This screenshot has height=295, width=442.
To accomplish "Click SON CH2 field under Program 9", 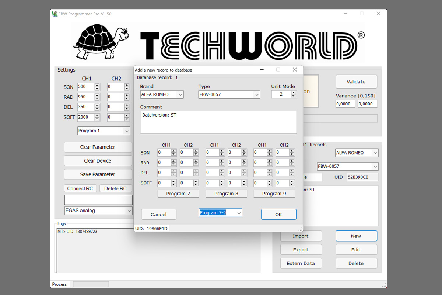I will click(x=282, y=153).
